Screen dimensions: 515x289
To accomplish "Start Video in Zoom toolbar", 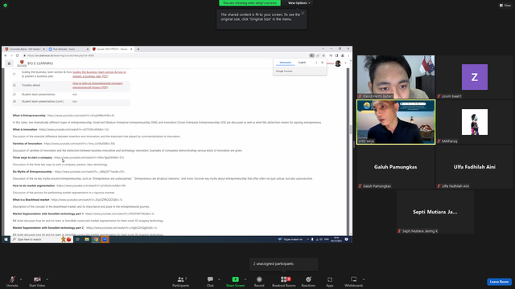I will point(37,281).
